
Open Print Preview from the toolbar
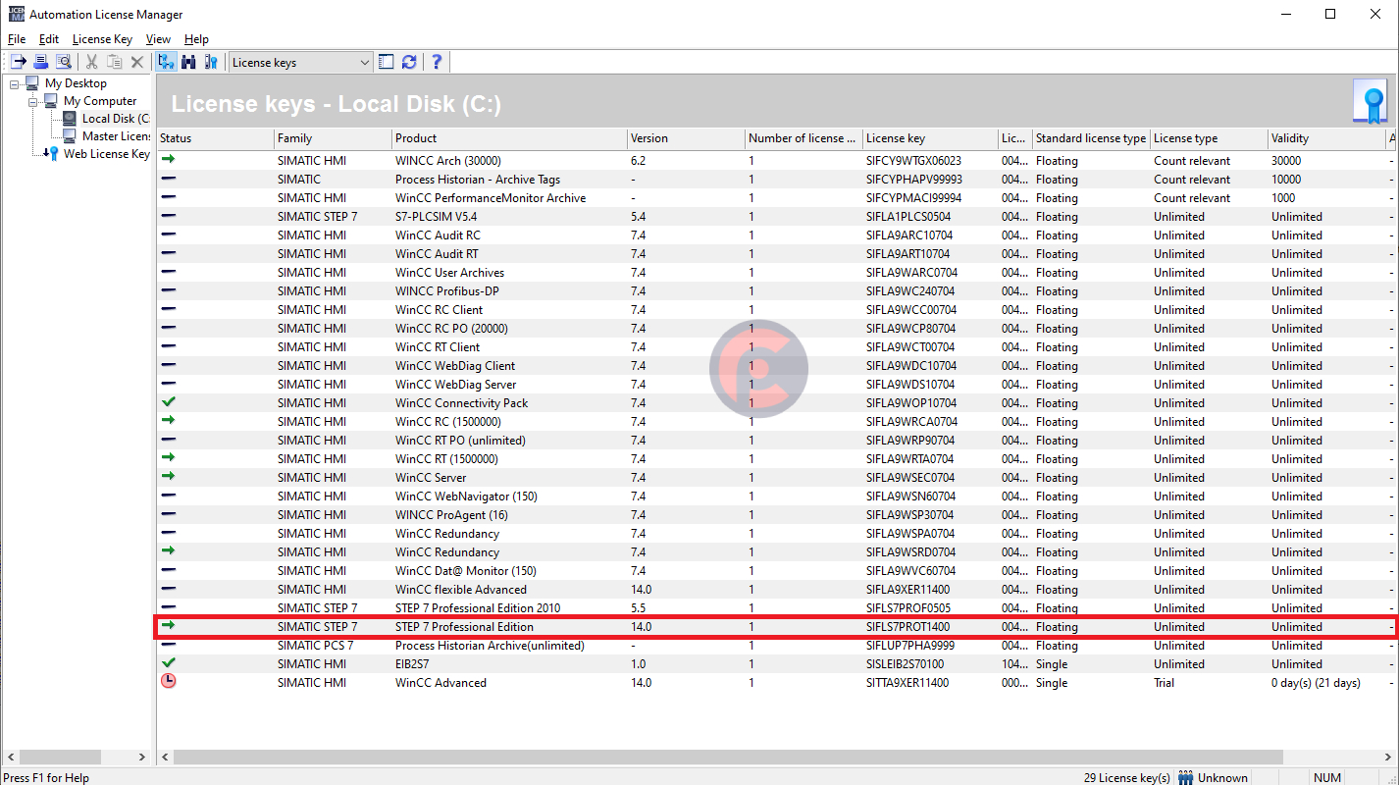coord(64,62)
